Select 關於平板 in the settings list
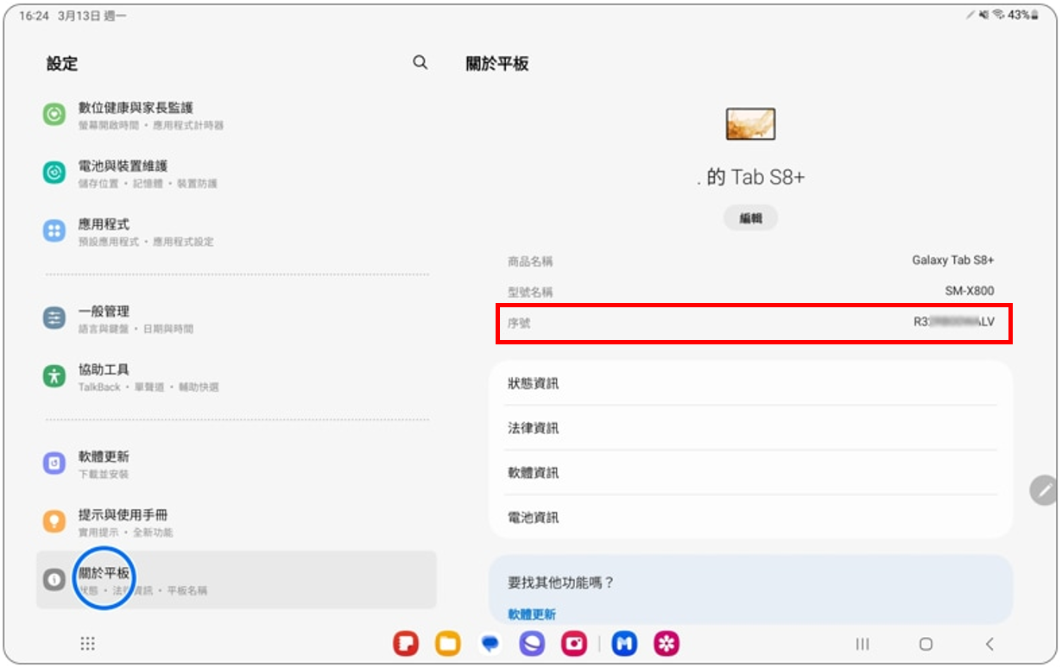 [236, 580]
